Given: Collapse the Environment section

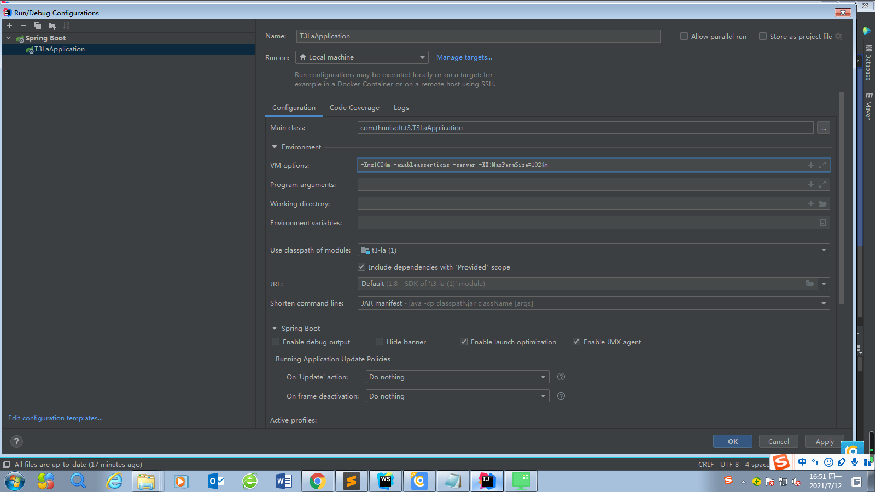Looking at the screenshot, I should point(275,147).
